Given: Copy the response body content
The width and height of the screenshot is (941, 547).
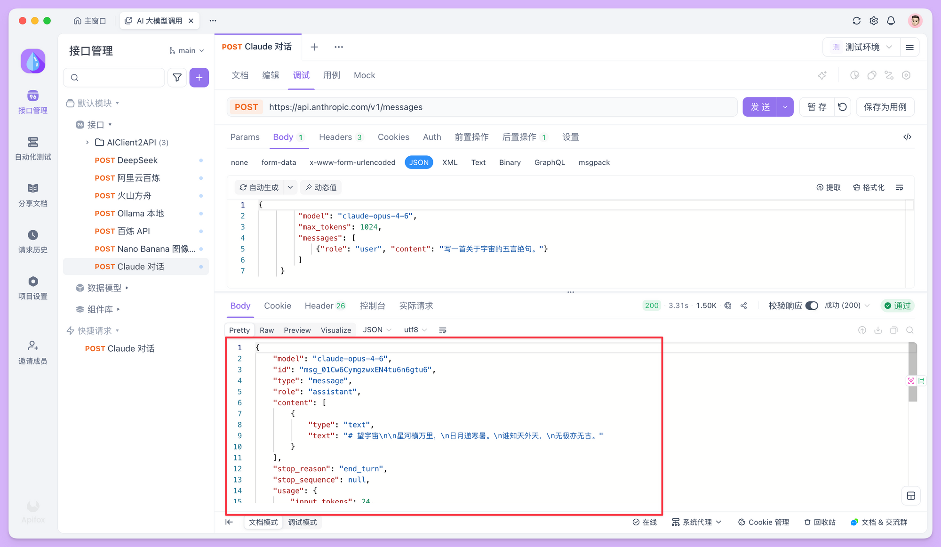Looking at the screenshot, I should [x=893, y=330].
